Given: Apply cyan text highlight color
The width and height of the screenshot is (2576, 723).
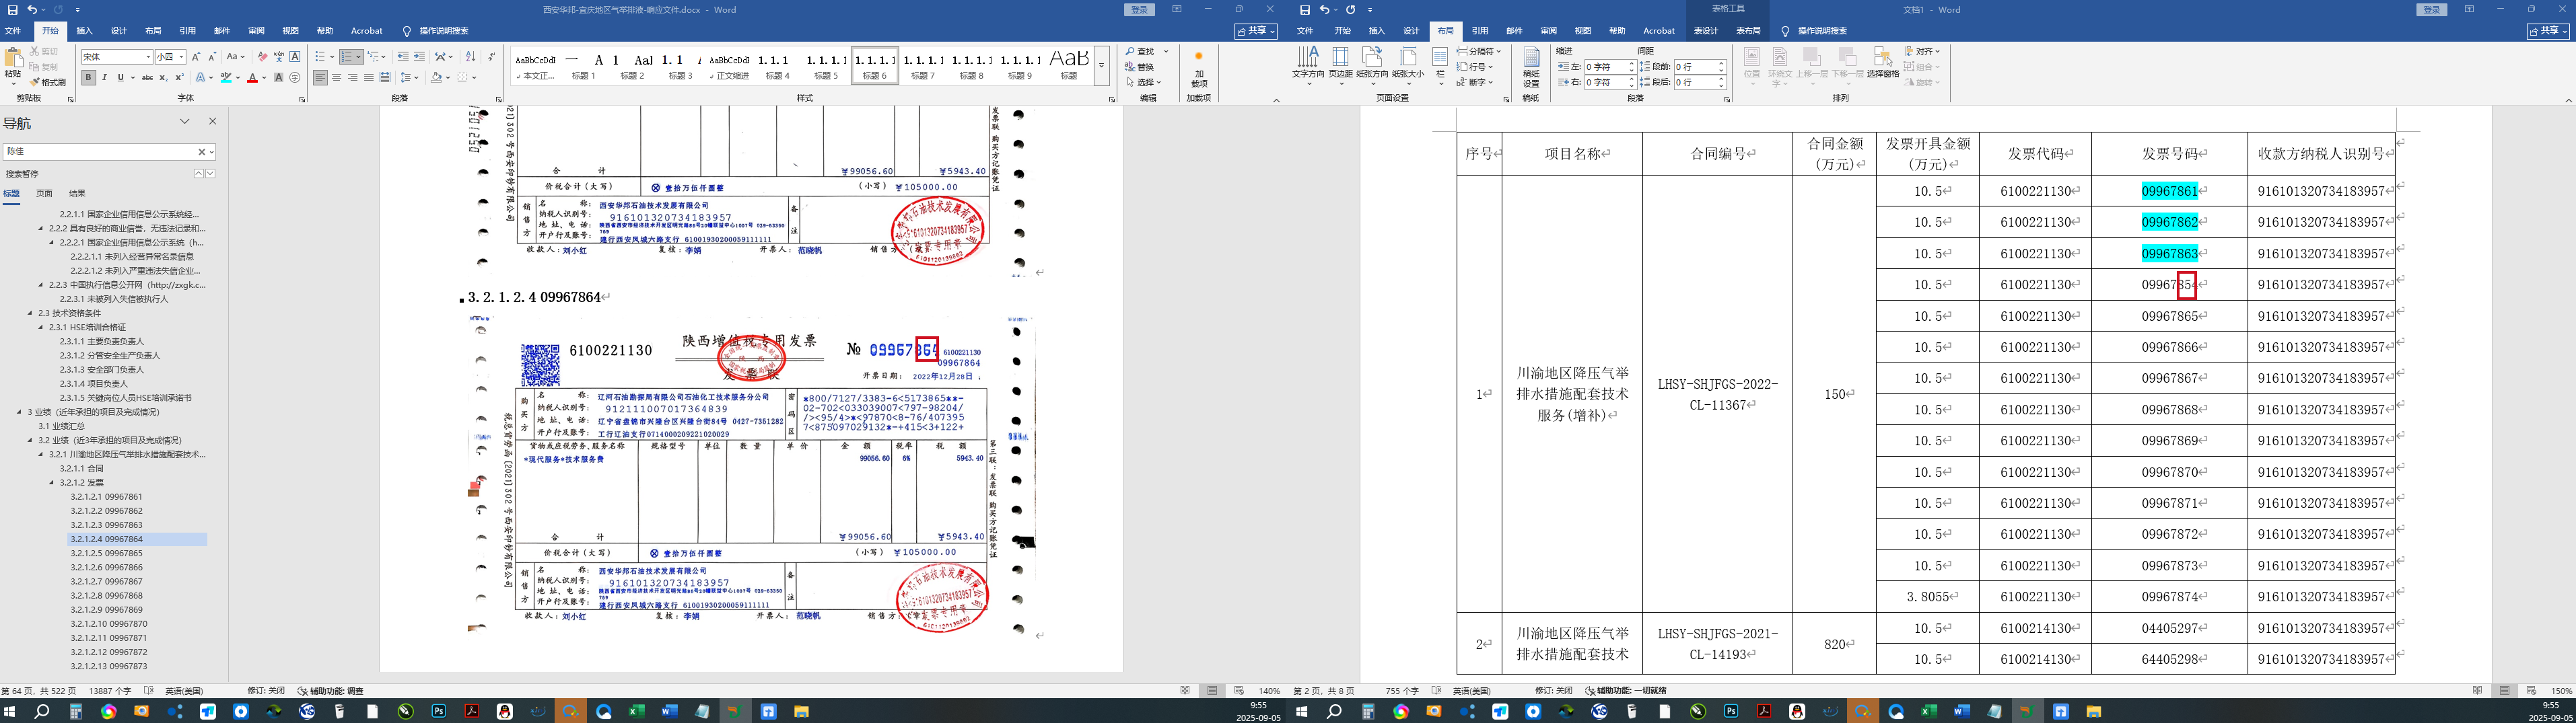Looking at the screenshot, I should click(x=226, y=78).
